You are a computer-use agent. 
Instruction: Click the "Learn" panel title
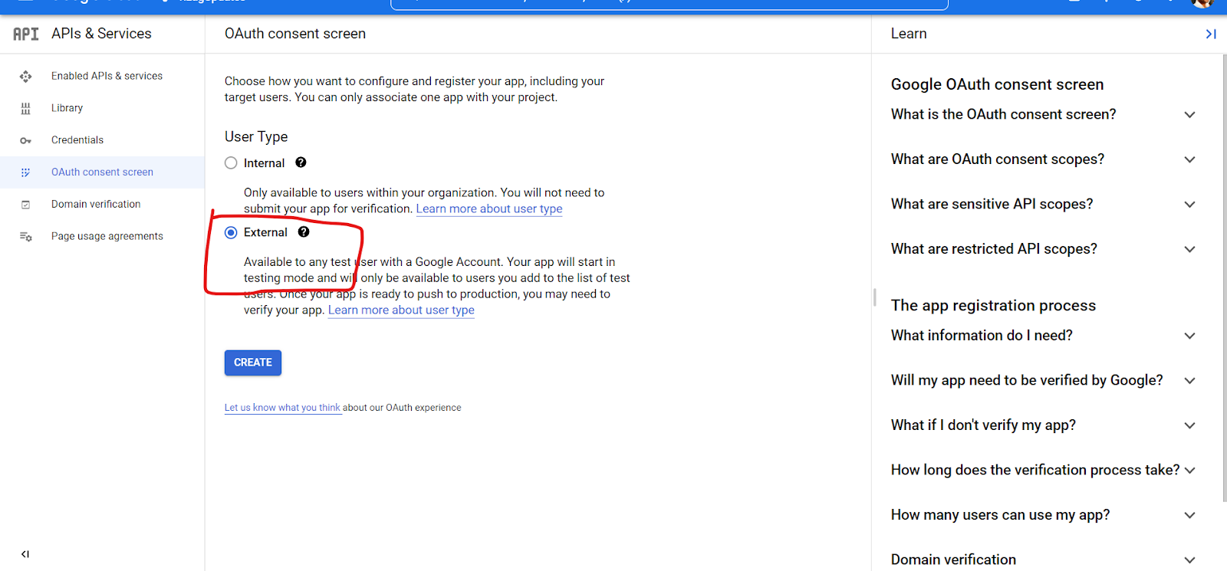pos(909,34)
